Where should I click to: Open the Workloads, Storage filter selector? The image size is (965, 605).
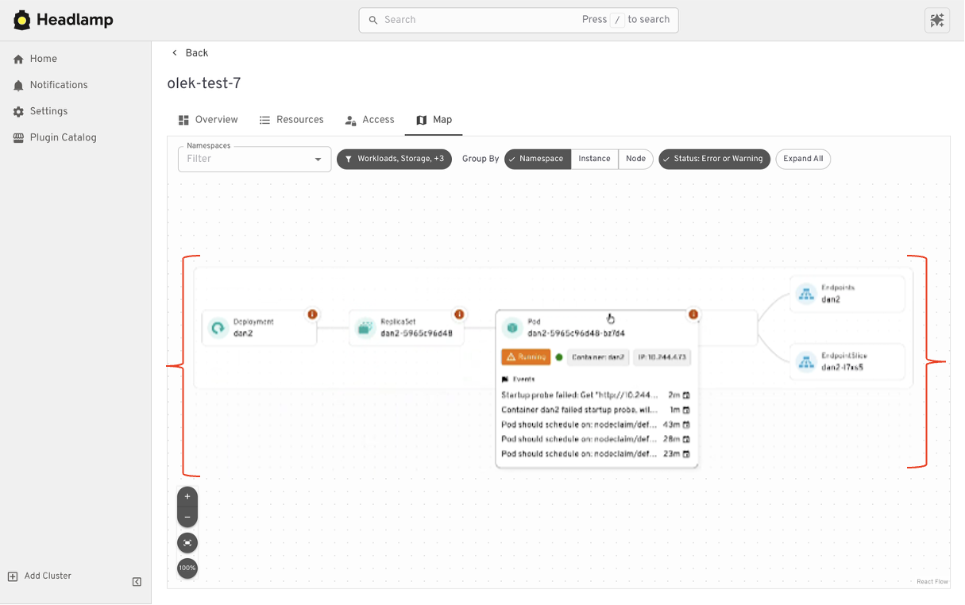(394, 159)
